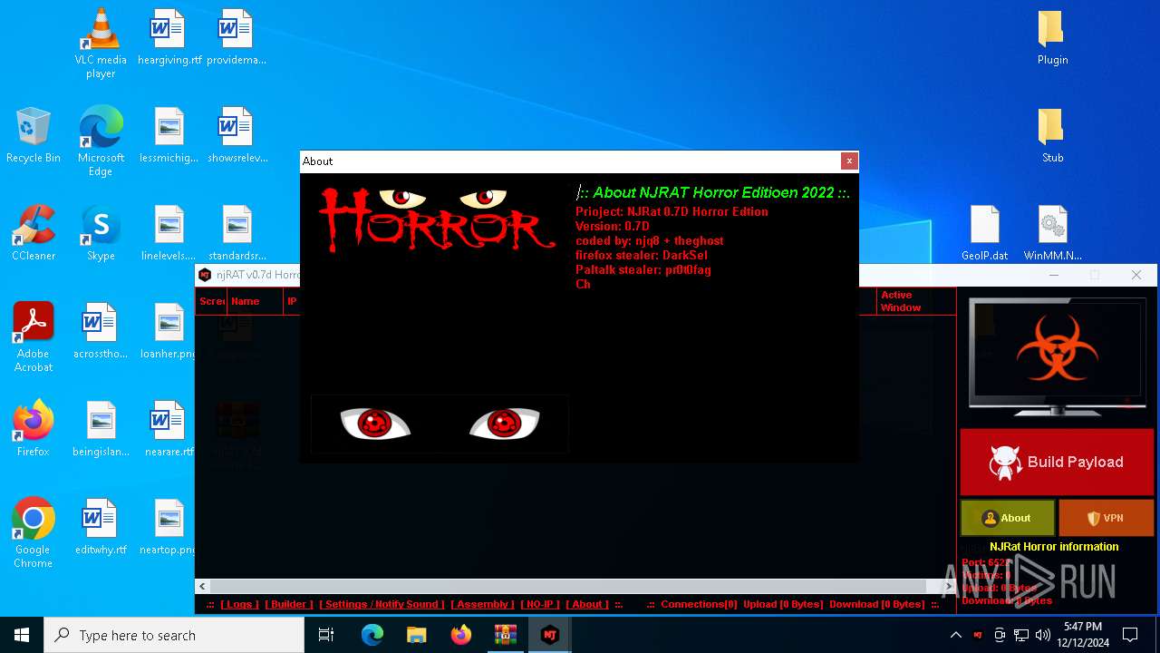Open the Plugin folder
1160x653 pixels.
(x=1052, y=38)
